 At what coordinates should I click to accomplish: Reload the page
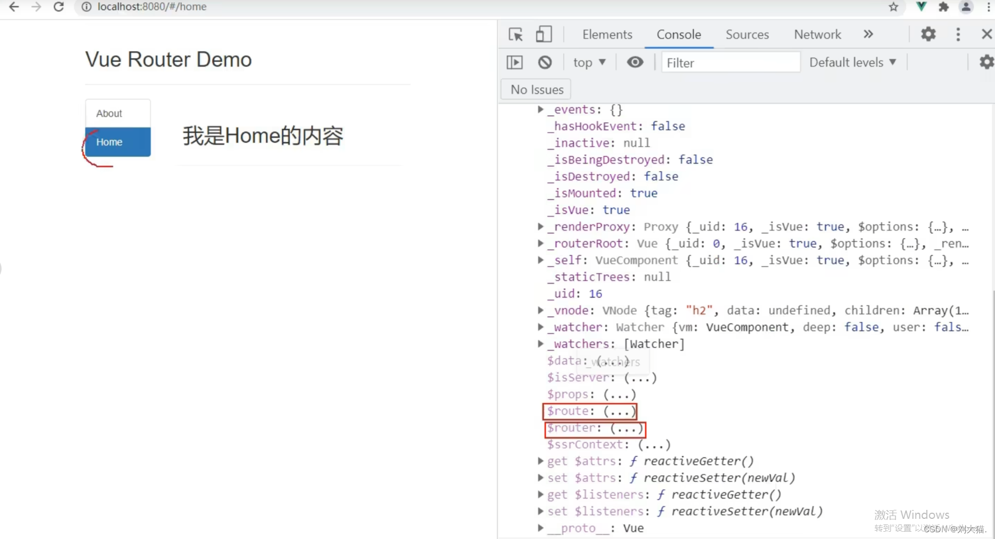click(x=58, y=7)
